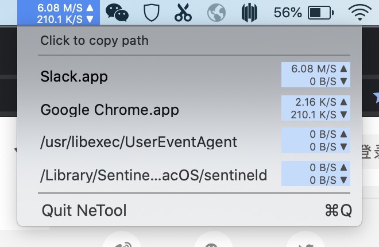Copy path of /usr/libexec/UserEventAgent
The image size is (379, 247).
[189, 141]
